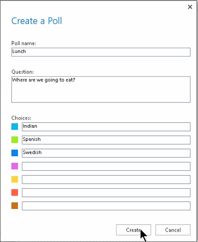Click the Create button
Image resolution: width=198 pixels, height=242 pixels.
click(x=133, y=230)
